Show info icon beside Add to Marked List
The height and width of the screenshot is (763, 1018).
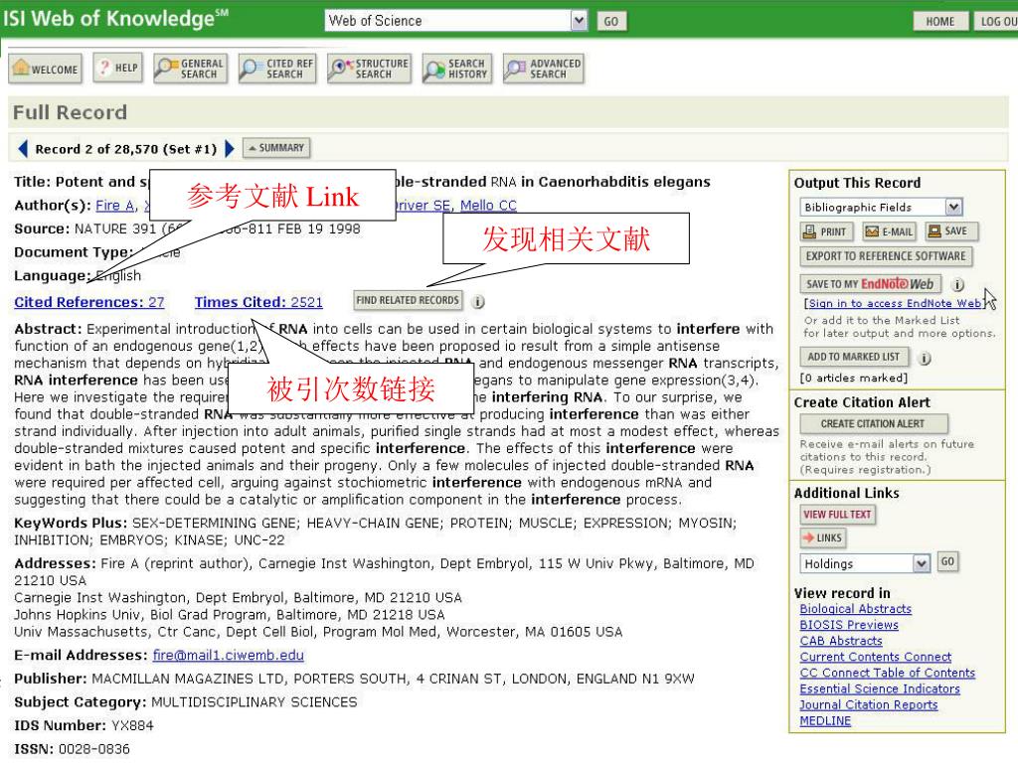click(925, 358)
